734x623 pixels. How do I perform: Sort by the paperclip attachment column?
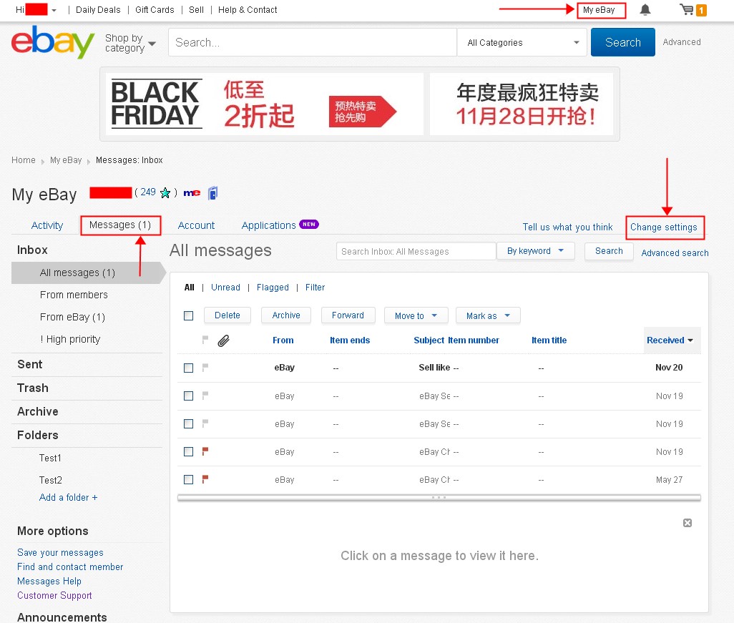224,340
